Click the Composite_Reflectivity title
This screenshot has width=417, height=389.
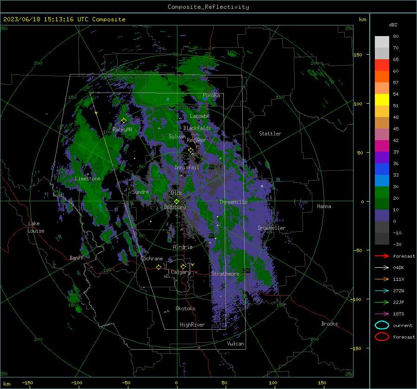click(x=208, y=7)
